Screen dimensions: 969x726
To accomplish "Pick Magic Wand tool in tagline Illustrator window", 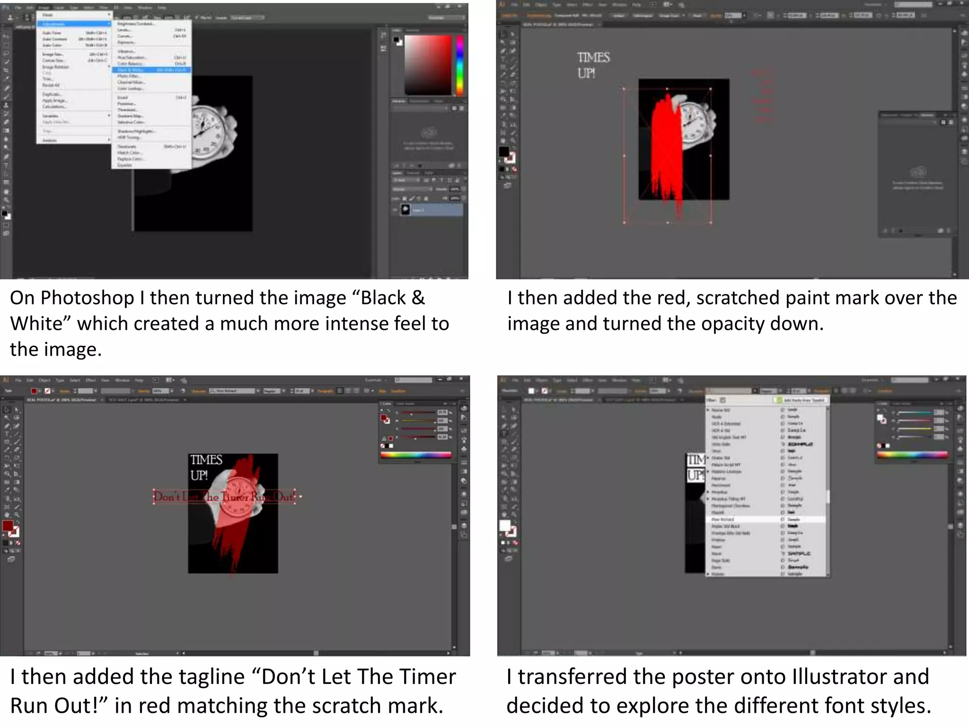I will coord(7,418).
